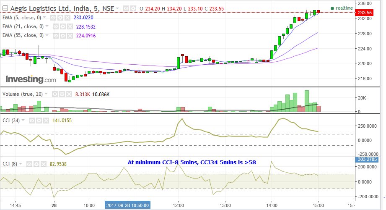Click the EMA (55, close, 0) legend label
The width and height of the screenshot is (386, 210).
coord(23,35)
